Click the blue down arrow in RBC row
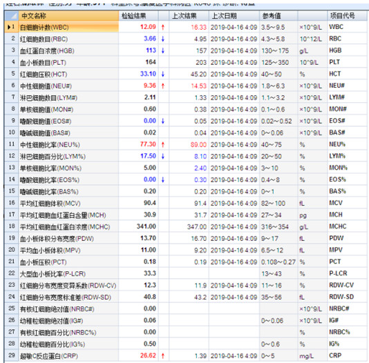 click(x=163, y=39)
